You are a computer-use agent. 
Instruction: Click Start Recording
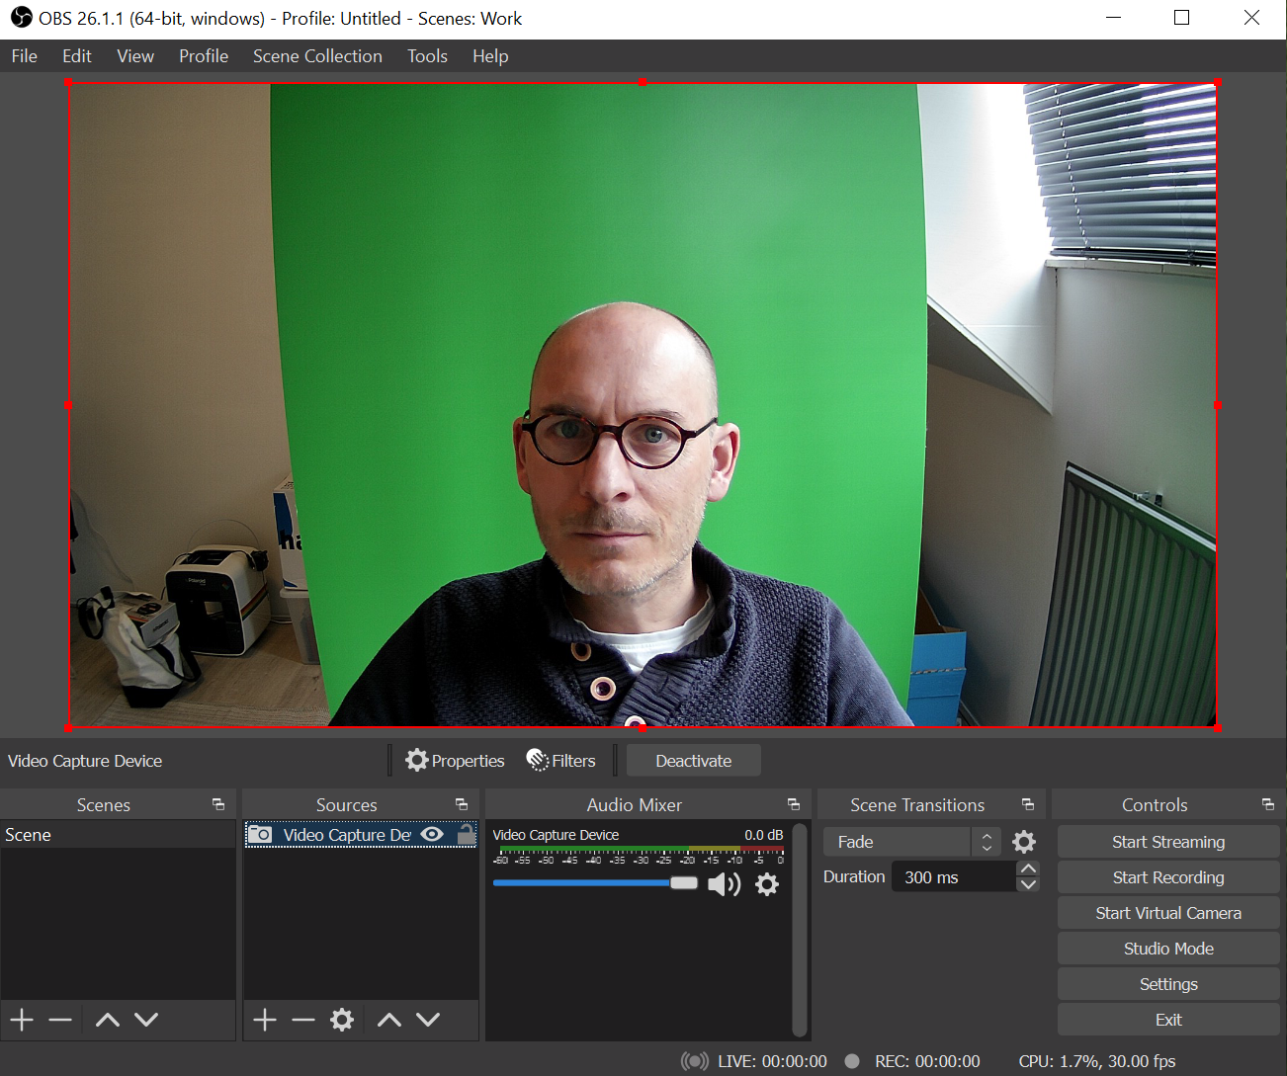[x=1168, y=877]
